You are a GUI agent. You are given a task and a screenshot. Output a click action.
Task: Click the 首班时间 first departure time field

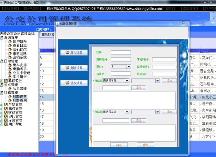(121, 60)
